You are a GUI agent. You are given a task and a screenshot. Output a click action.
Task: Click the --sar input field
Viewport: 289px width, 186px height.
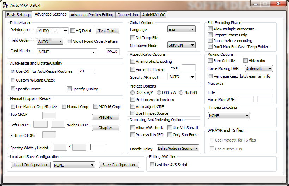pos(188,68)
